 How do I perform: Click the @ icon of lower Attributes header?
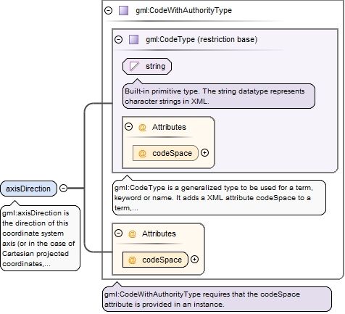point(132,234)
